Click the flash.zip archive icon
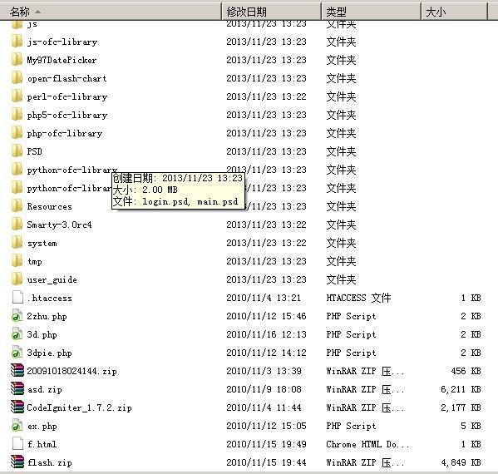This screenshot has height=474, width=498. (x=17, y=462)
